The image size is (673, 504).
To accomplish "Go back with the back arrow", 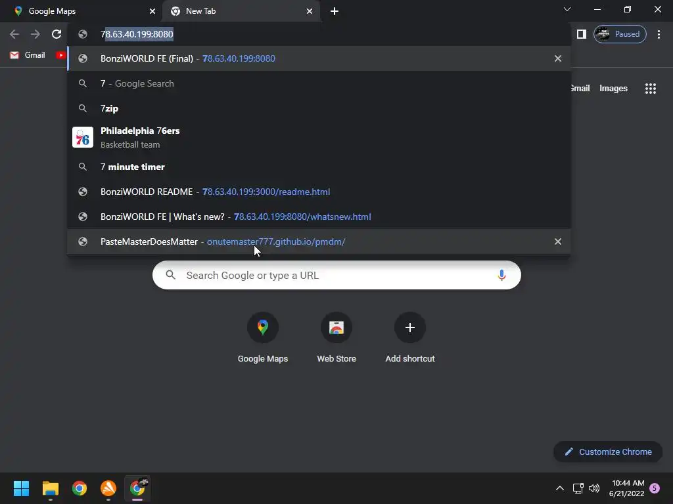I will click(x=14, y=34).
